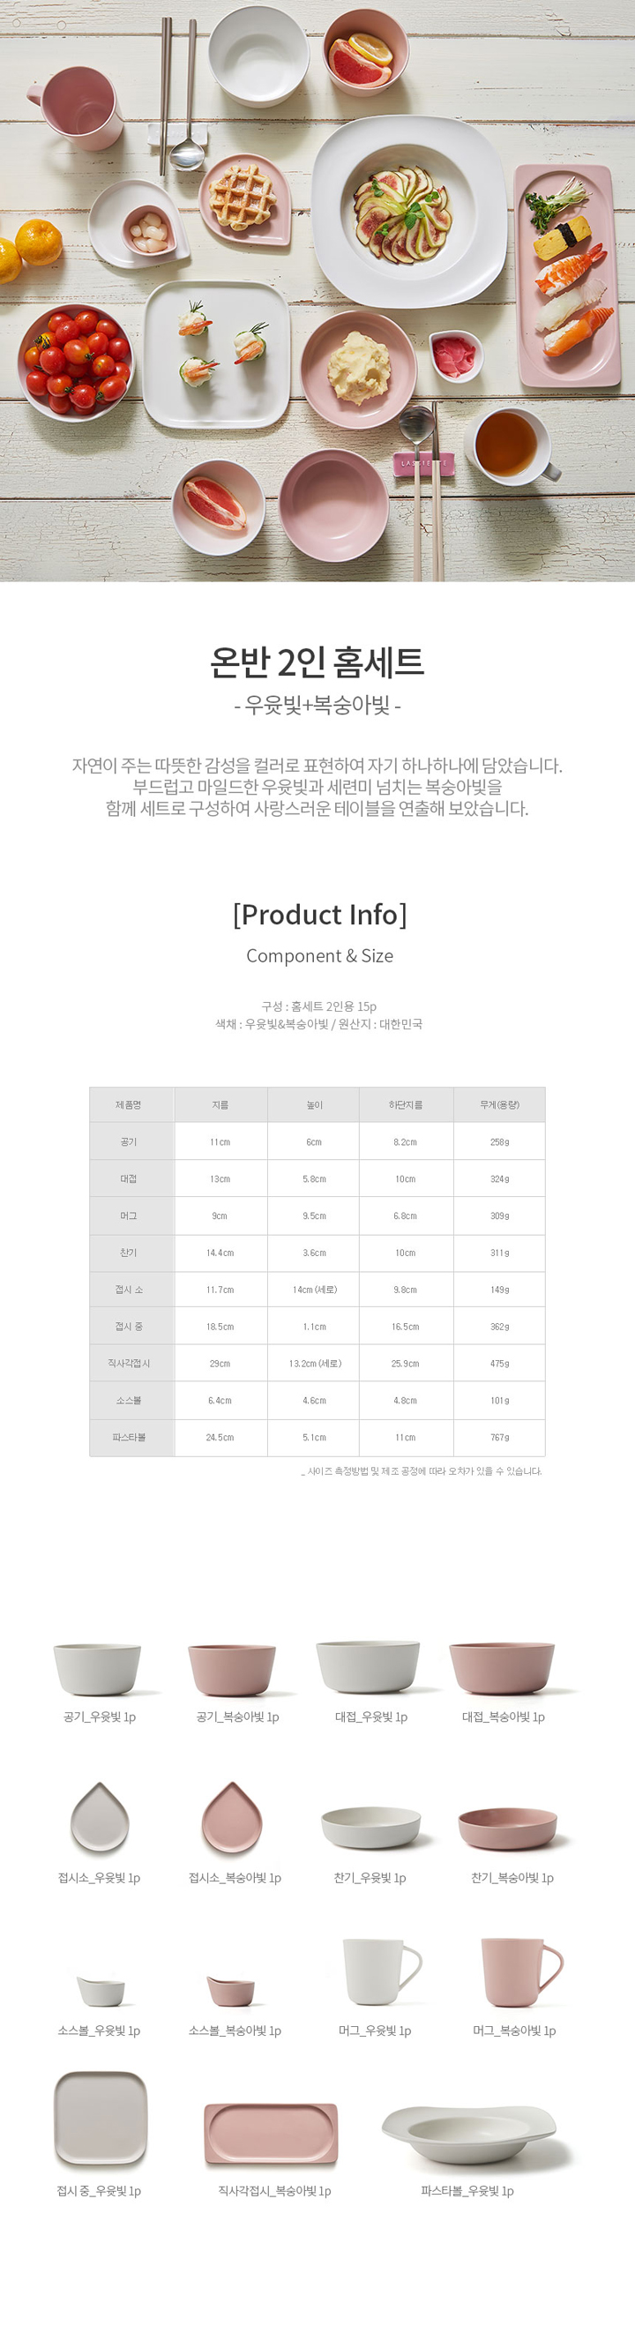Select the 파스타볼 row in size table
The width and height of the screenshot is (635, 2326).
coord(317,1437)
